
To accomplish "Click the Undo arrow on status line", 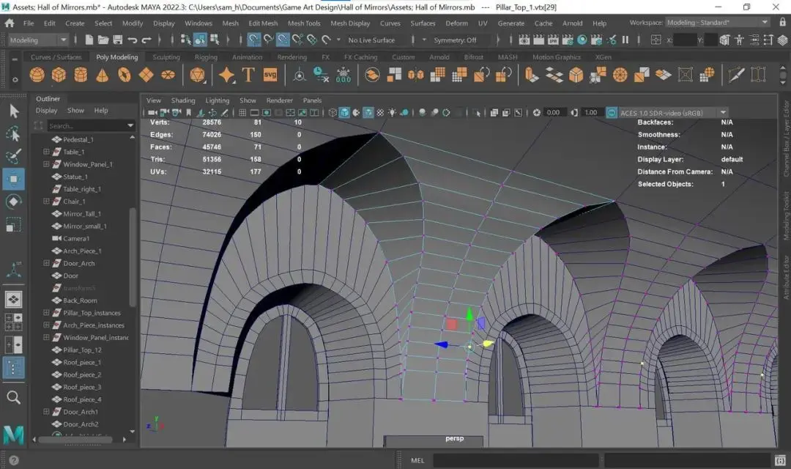I will tap(132, 40).
